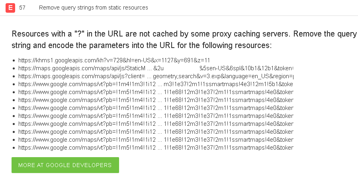Click the More at Google Developers button
358x175 pixels.
pyautogui.click(x=65, y=165)
